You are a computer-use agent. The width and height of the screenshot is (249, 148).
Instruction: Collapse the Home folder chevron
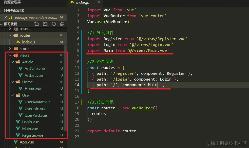12,82
